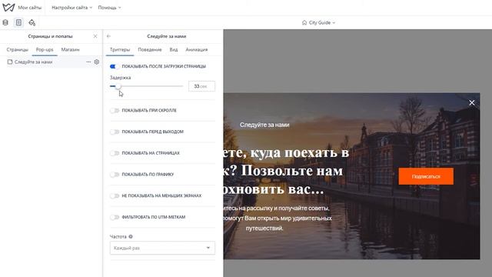The width and height of the screenshot is (492, 277).
Task: Click the Задержка delay slider handle
Action: pos(118,86)
